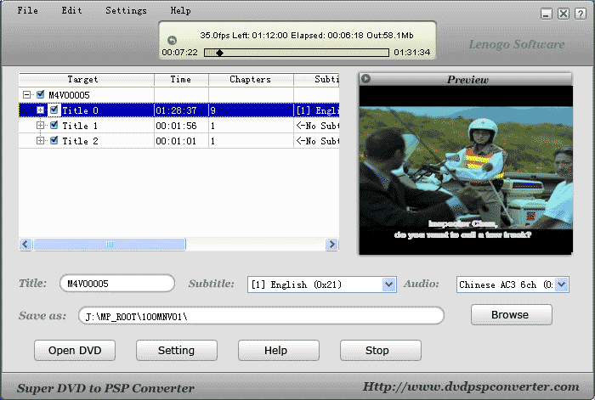The width and height of the screenshot is (595, 400).
Task: Open the Subtitle dropdown list
Action: point(389,285)
